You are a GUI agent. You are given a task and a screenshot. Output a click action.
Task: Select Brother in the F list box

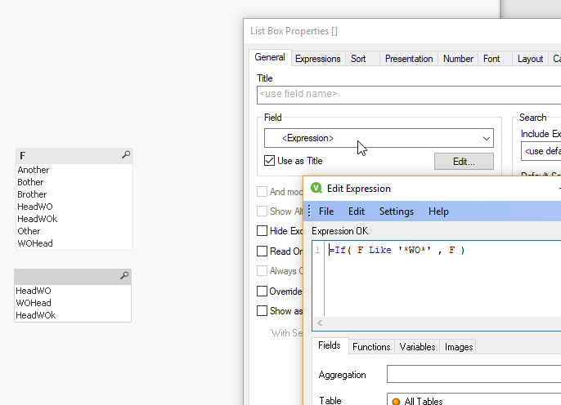click(x=74, y=194)
